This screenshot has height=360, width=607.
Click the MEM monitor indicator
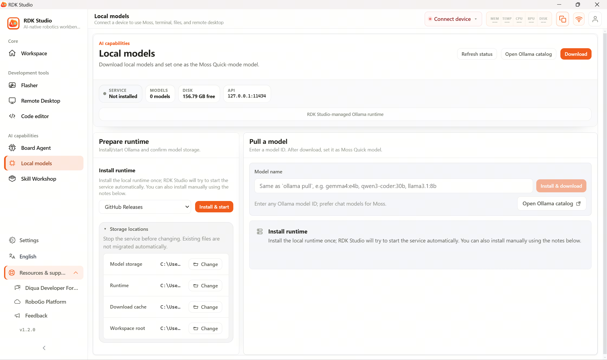[x=495, y=19]
